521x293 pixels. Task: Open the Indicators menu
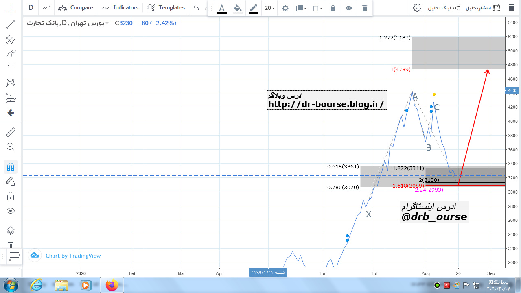click(120, 7)
